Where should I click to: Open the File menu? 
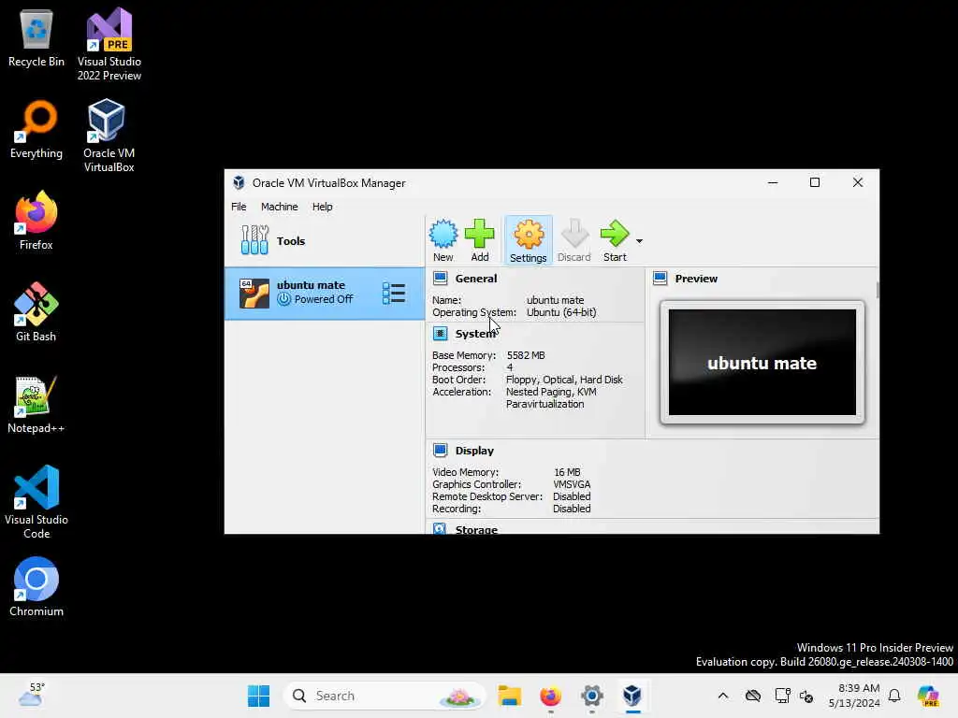239,207
